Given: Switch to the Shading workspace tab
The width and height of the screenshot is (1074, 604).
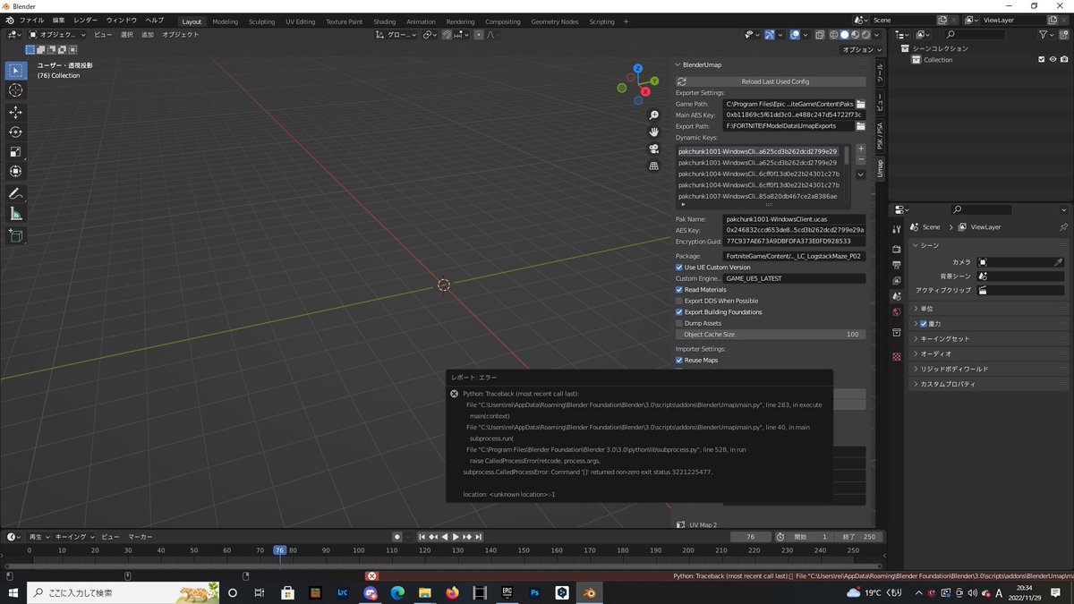Looking at the screenshot, I should (385, 21).
